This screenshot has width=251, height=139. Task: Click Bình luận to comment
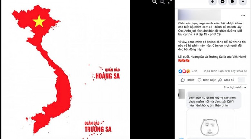tap(207, 80)
